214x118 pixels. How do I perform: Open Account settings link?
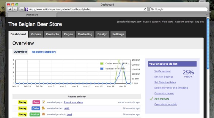coord(184,22)
